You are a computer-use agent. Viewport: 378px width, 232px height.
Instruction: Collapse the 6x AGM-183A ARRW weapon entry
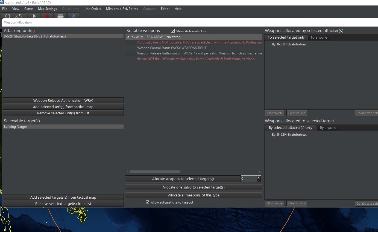click(128, 37)
